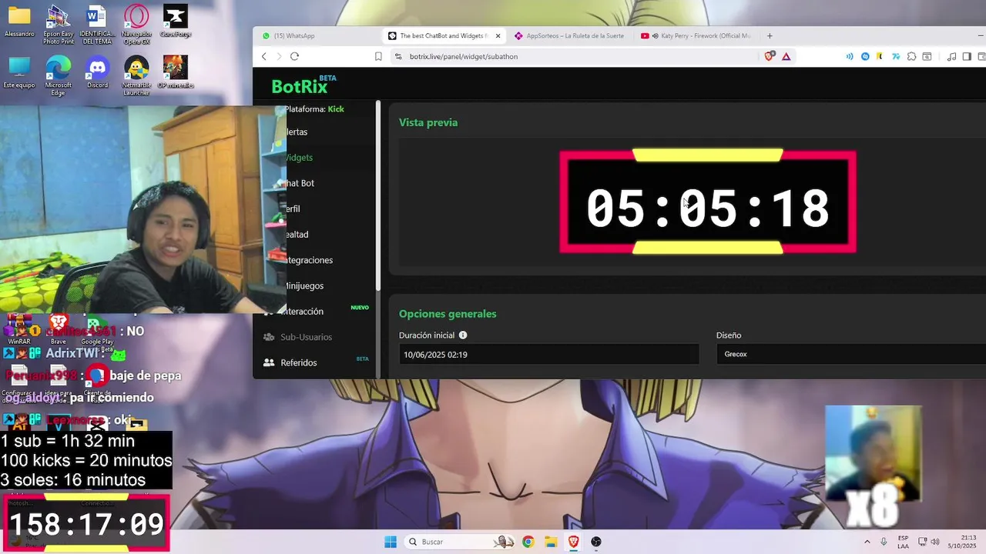Click the Windows taskbar Buscar box
The width and height of the screenshot is (986, 554).
pos(459,542)
